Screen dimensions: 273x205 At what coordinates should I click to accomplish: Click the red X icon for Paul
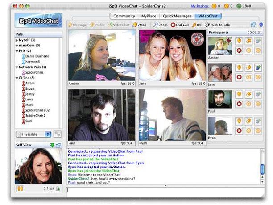(x=239, y=104)
